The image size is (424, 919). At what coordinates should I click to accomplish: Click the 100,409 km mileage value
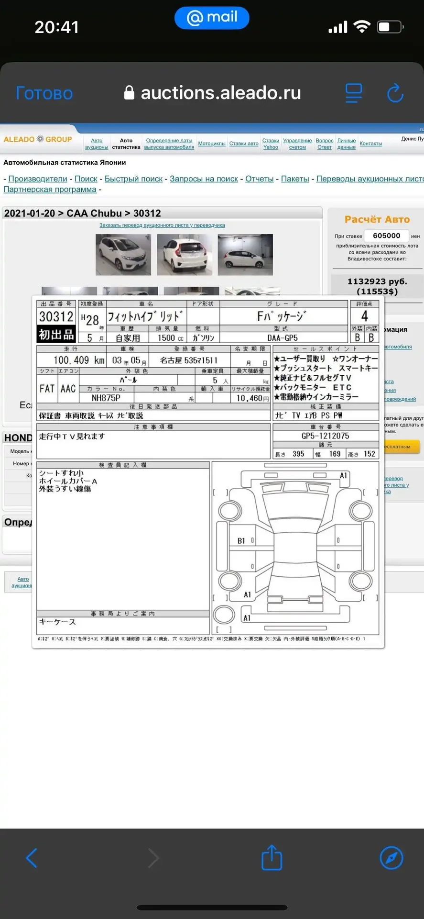[79, 360]
